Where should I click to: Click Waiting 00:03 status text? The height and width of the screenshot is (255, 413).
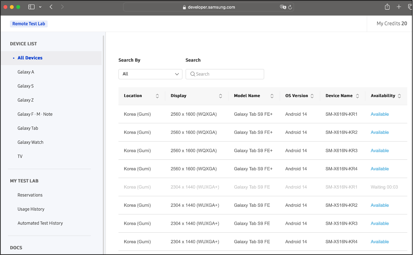(384, 187)
